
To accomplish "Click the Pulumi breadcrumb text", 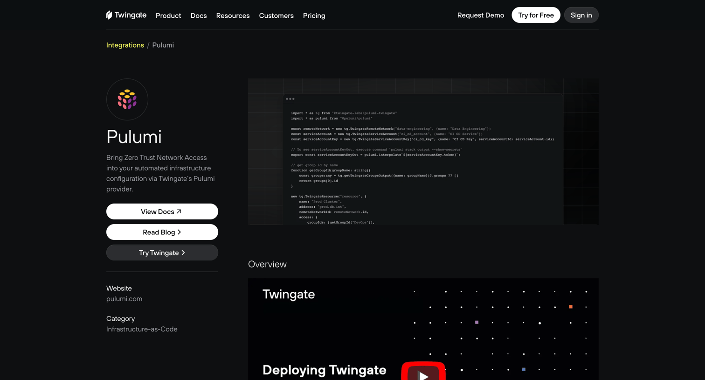I will (x=163, y=45).
